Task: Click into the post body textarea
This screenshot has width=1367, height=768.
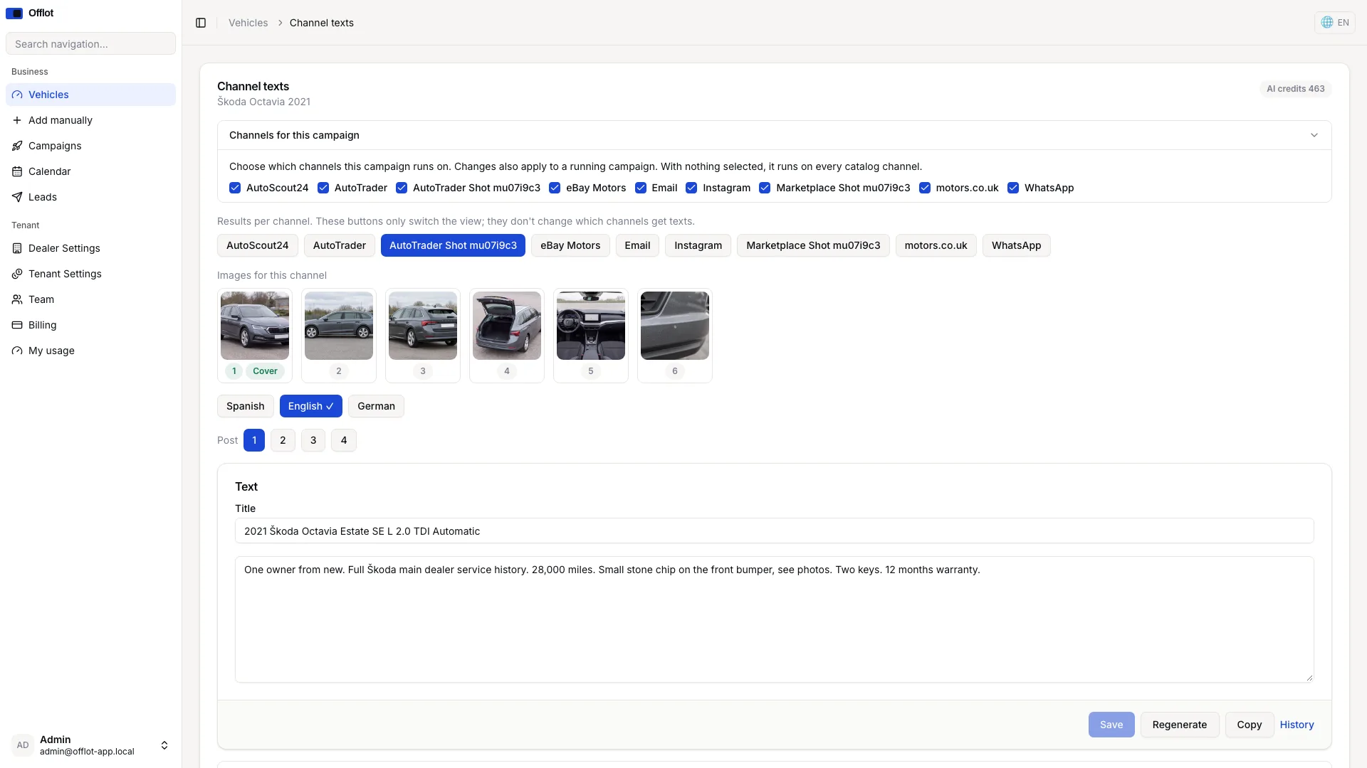Action: [x=775, y=619]
